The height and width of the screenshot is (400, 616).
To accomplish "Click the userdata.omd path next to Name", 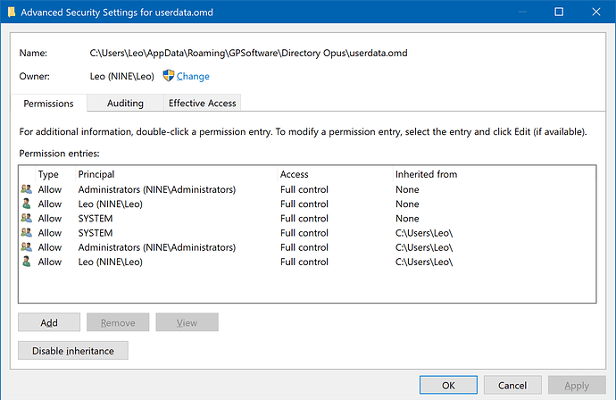I will click(x=248, y=53).
